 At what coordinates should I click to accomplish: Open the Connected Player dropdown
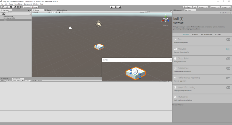tap(36, 81)
